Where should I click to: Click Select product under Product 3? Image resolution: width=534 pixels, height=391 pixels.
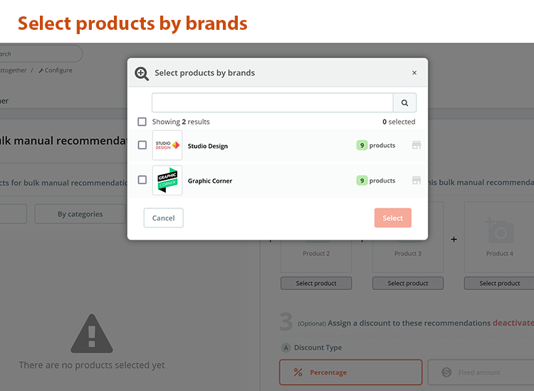point(408,283)
